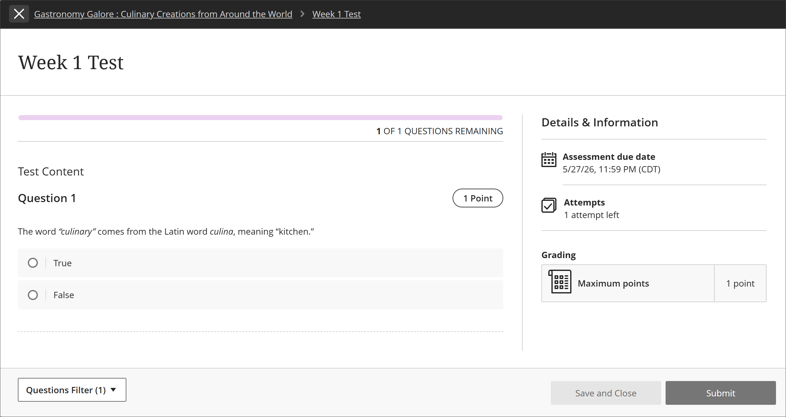786x417 pixels.
Task: Click the 'Maximum points' label
Action: (613, 283)
